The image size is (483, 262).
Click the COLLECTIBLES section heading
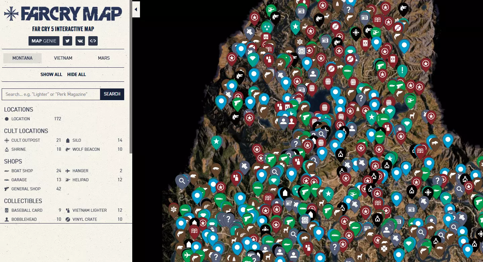[23, 201]
